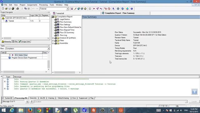Click the Paste toolbar icon
The image size is (200, 113).
[29, 9]
